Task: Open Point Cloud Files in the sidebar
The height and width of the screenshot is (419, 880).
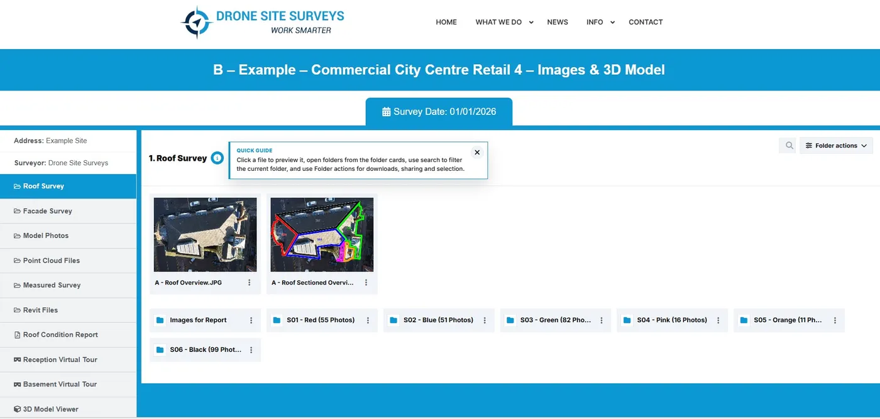Action: [68, 261]
